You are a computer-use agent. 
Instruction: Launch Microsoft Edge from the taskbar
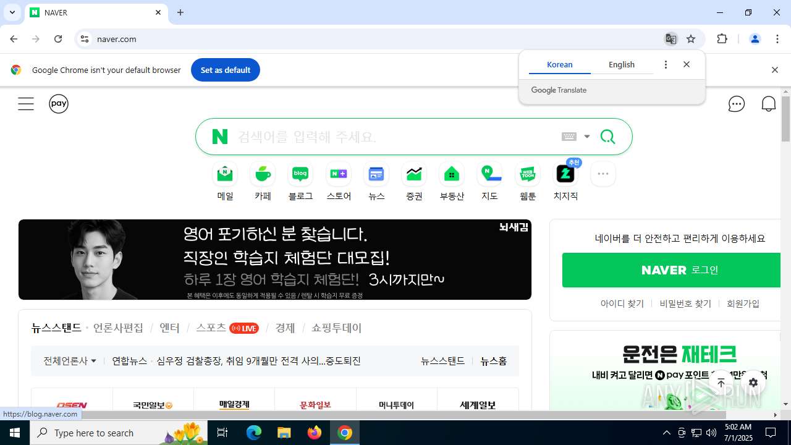pos(254,433)
